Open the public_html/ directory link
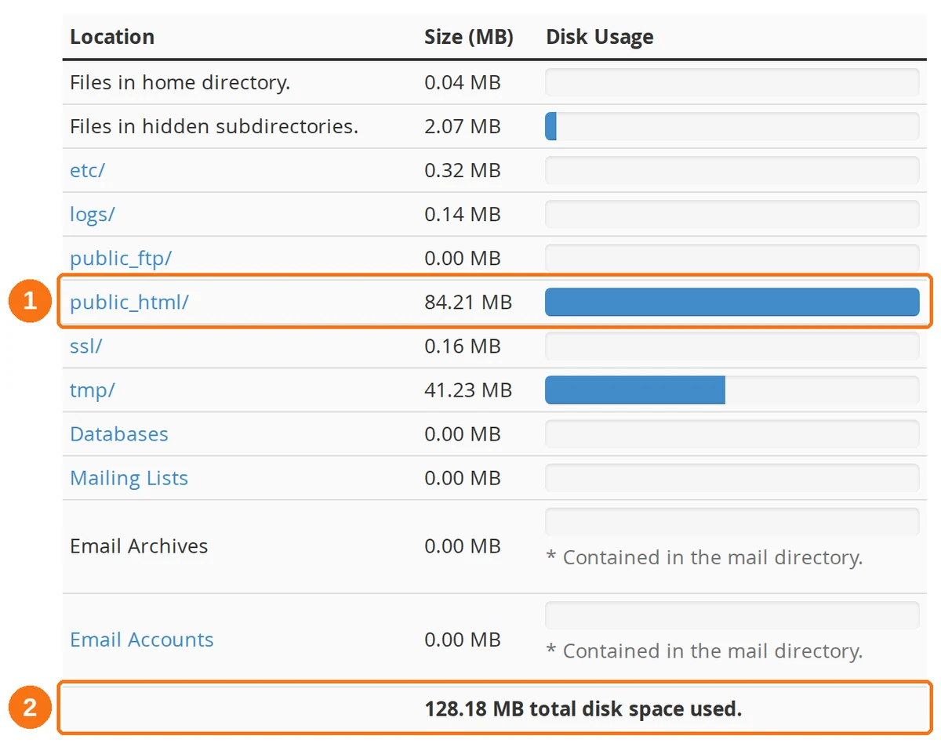The image size is (941, 743). 129,302
